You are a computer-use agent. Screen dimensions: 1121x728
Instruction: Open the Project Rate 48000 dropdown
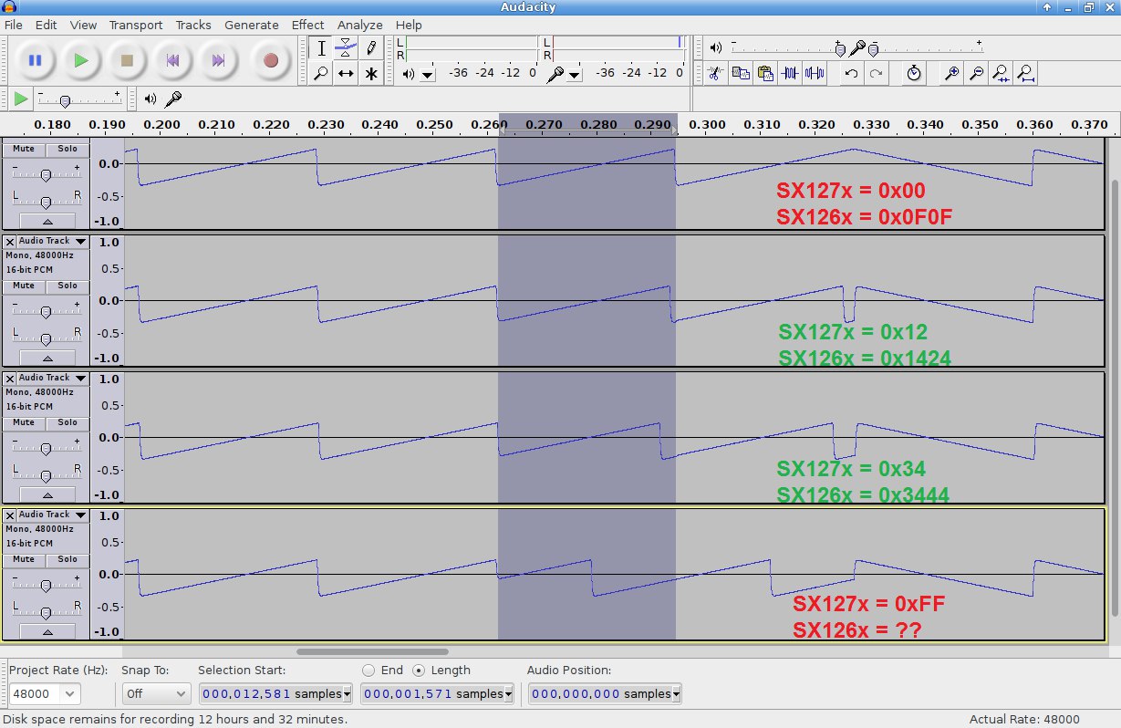click(x=69, y=694)
